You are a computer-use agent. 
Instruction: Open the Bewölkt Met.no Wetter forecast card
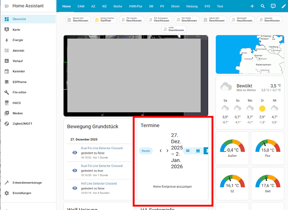(250, 103)
